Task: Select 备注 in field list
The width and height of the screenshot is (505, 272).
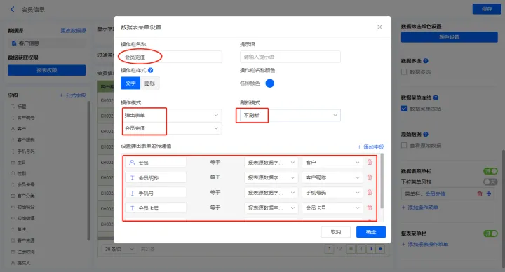Action: [x=21, y=229]
